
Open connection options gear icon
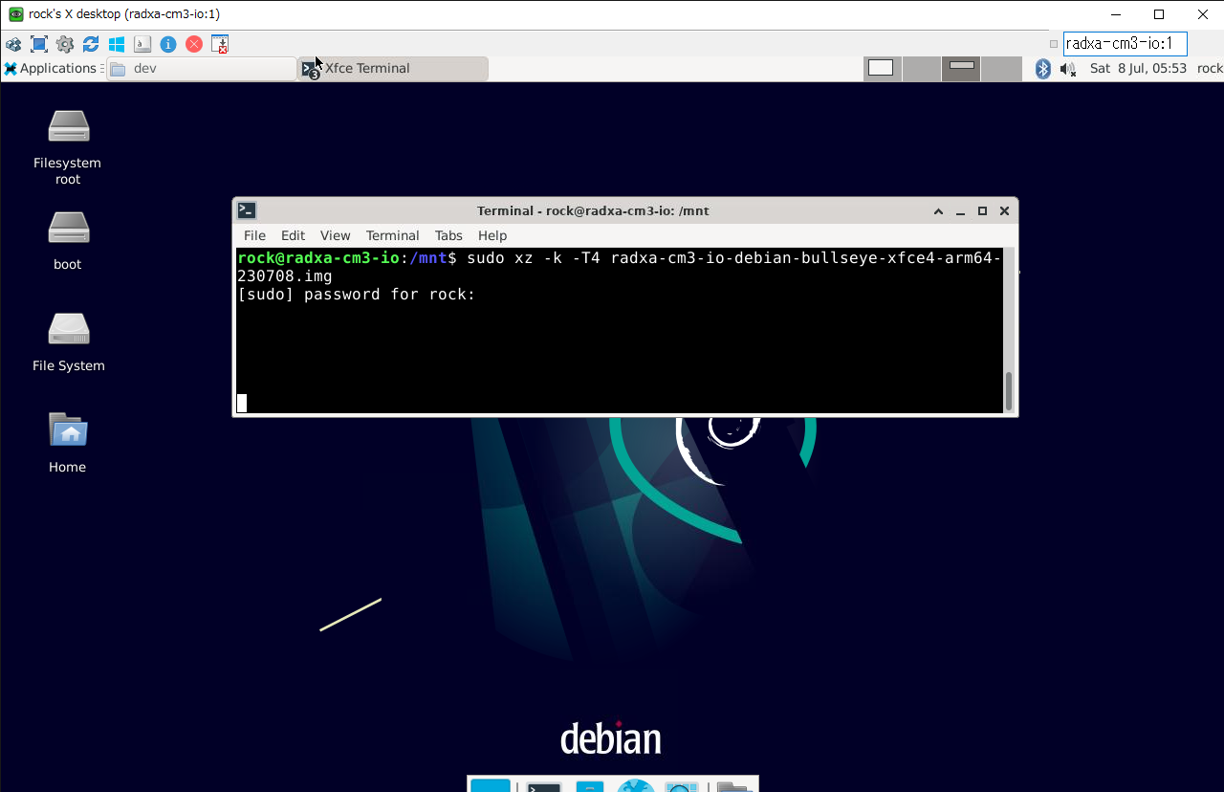(65, 44)
